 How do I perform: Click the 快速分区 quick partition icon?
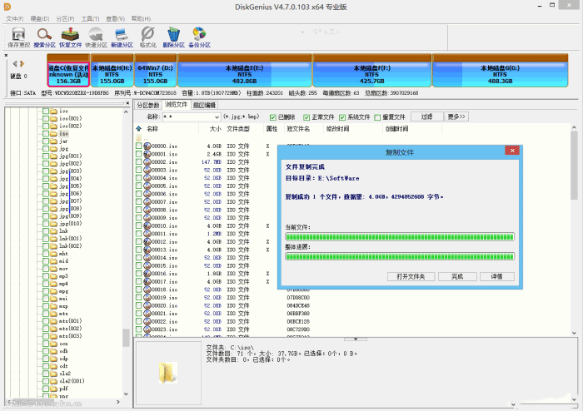pos(96,37)
